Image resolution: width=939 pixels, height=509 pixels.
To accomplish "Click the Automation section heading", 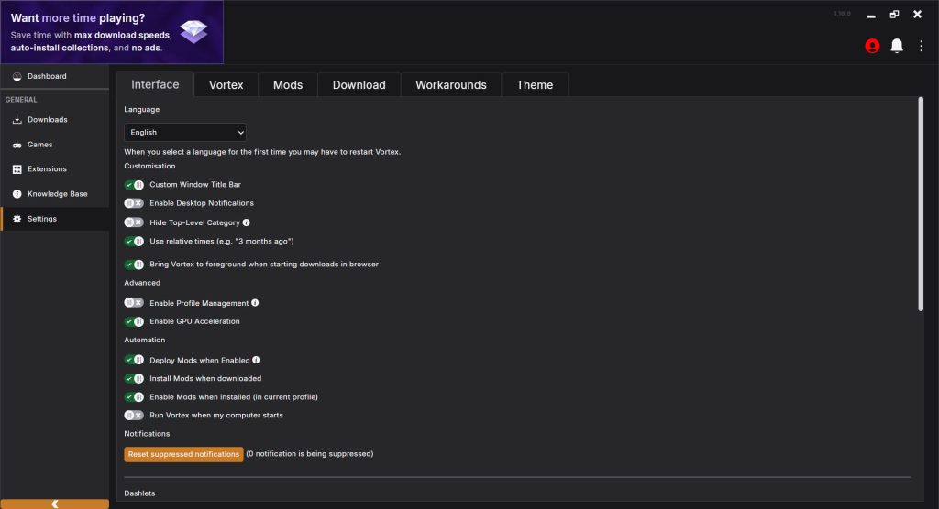I will coord(144,340).
